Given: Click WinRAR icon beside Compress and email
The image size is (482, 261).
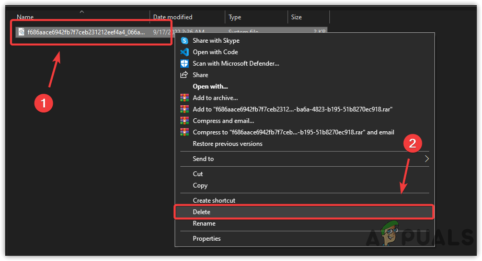Looking at the screenshot, I should (x=185, y=121).
